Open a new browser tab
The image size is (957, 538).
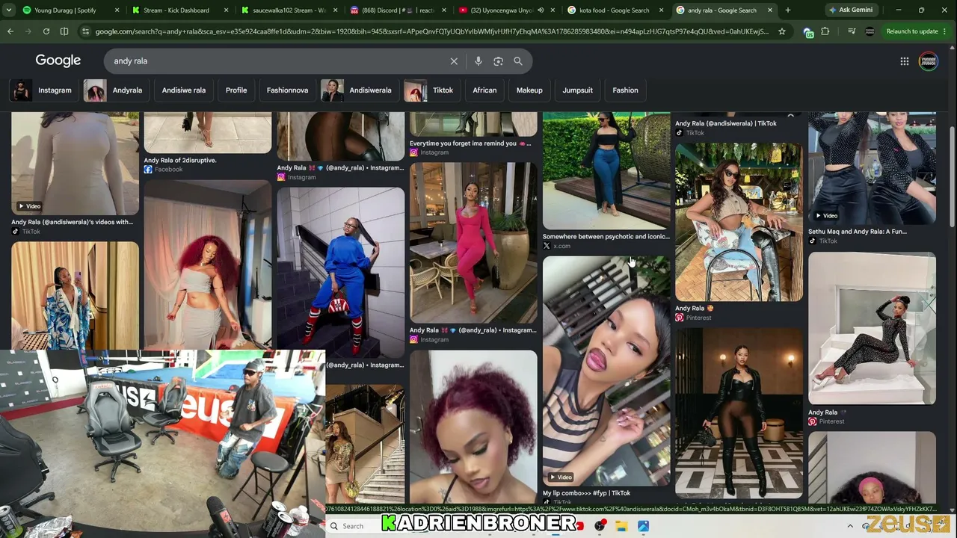787,10
